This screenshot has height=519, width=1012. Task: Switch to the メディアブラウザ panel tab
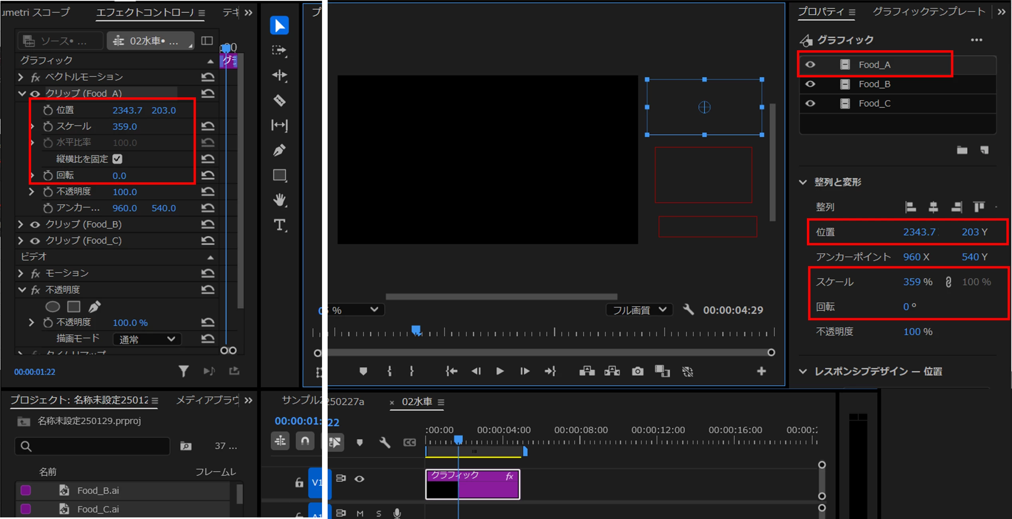tap(207, 400)
